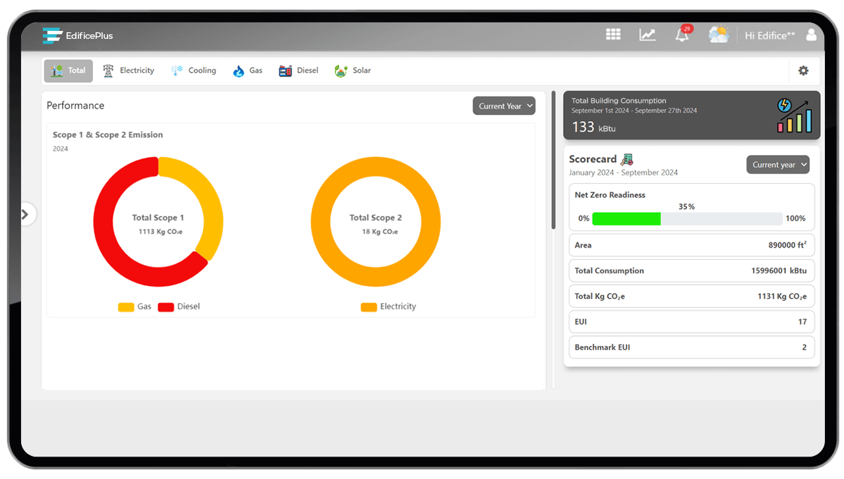Switch to the Gas tab label
The image size is (844, 479).
coord(256,70)
